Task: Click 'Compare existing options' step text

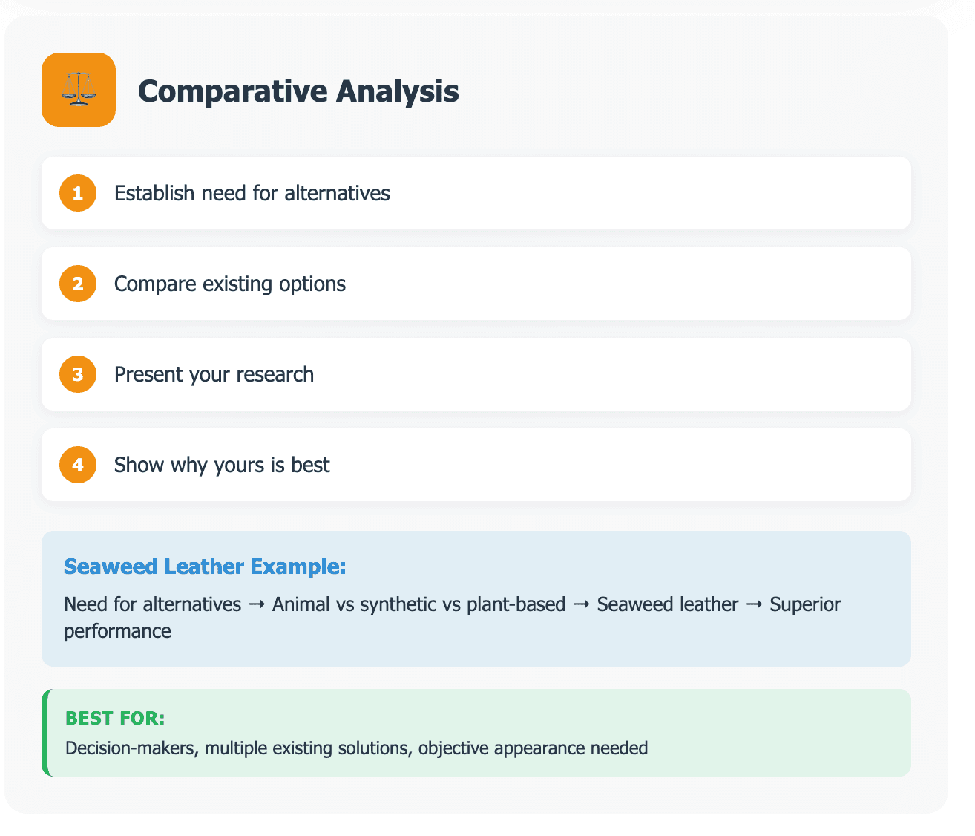Action: coord(230,284)
